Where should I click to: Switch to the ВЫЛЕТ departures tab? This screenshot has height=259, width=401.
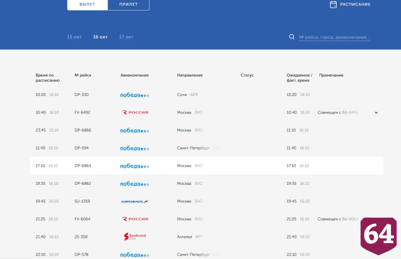(x=87, y=4)
